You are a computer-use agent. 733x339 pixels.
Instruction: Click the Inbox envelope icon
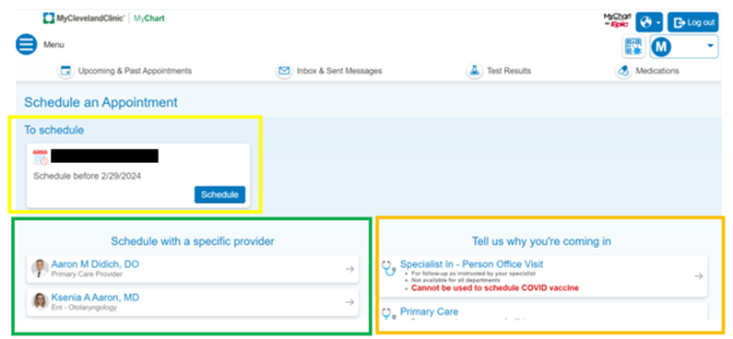click(x=284, y=71)
